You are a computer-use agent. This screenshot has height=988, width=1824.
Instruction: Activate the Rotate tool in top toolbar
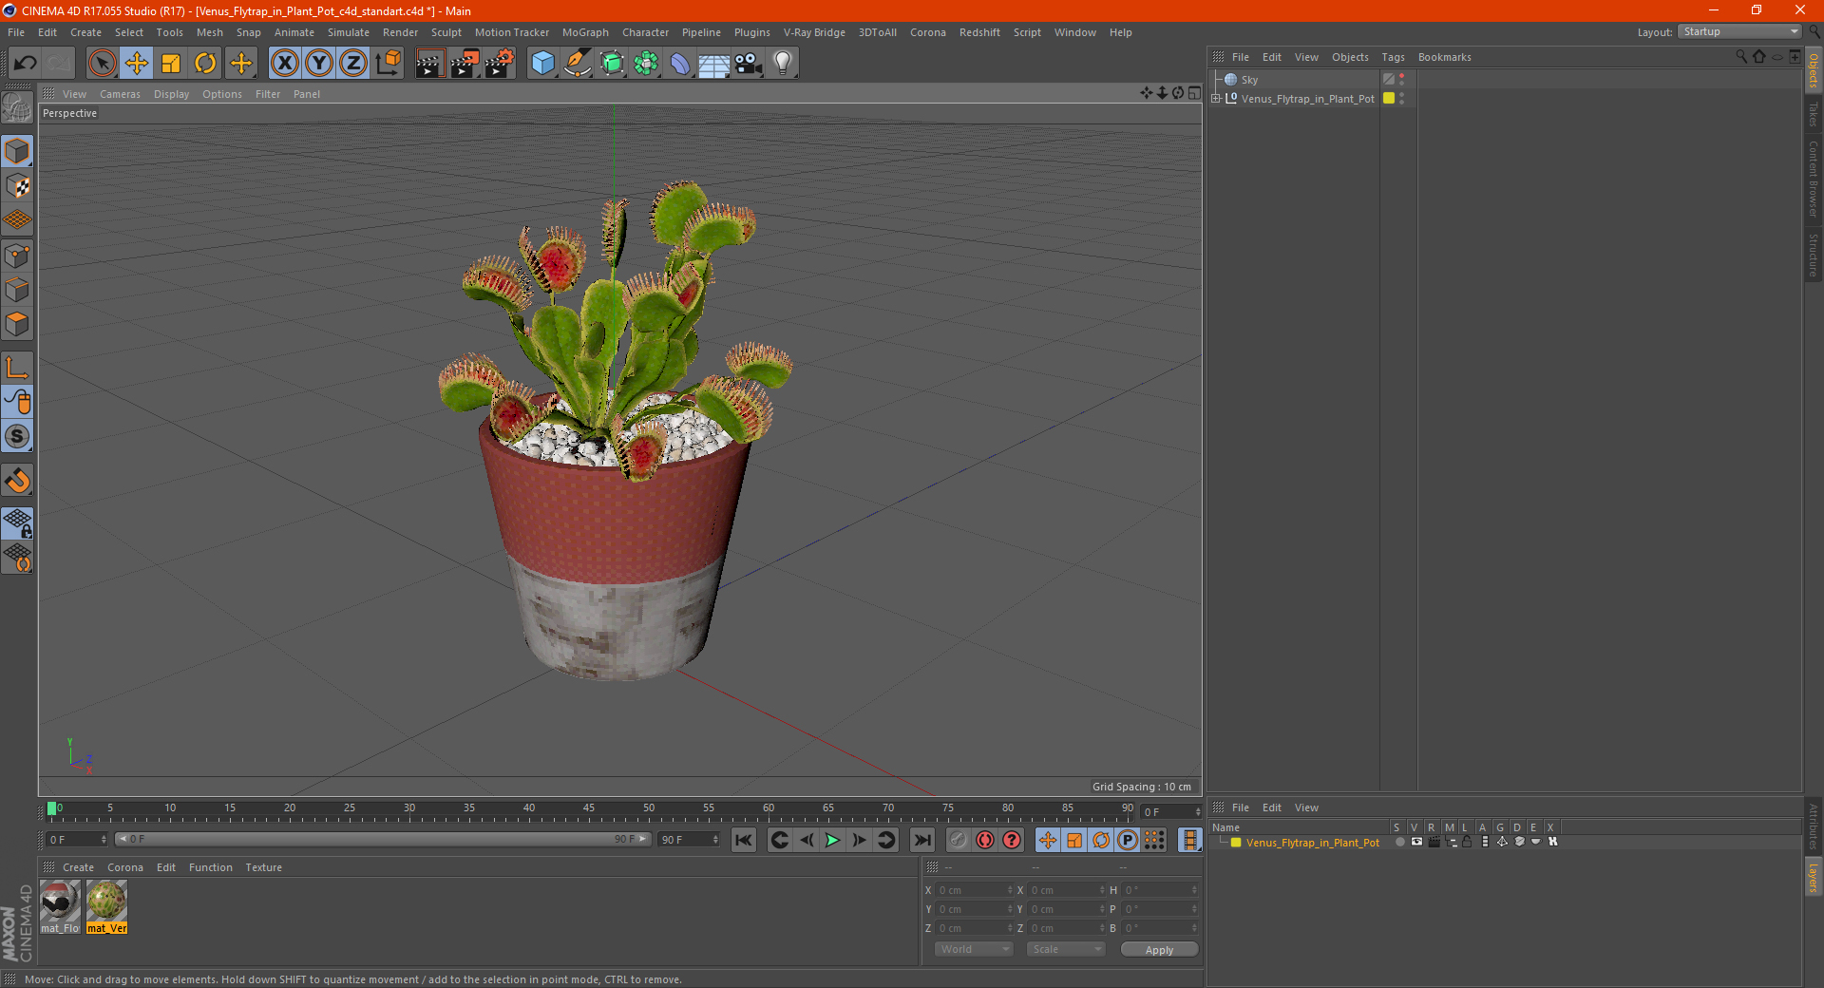pyautogui.click(x=205, y=64)
